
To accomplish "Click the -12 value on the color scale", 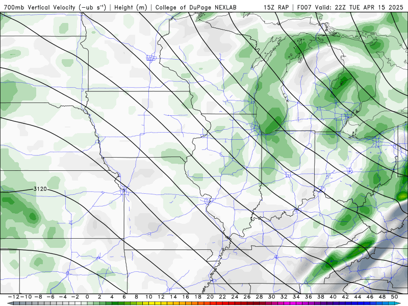I will [14, 297].
